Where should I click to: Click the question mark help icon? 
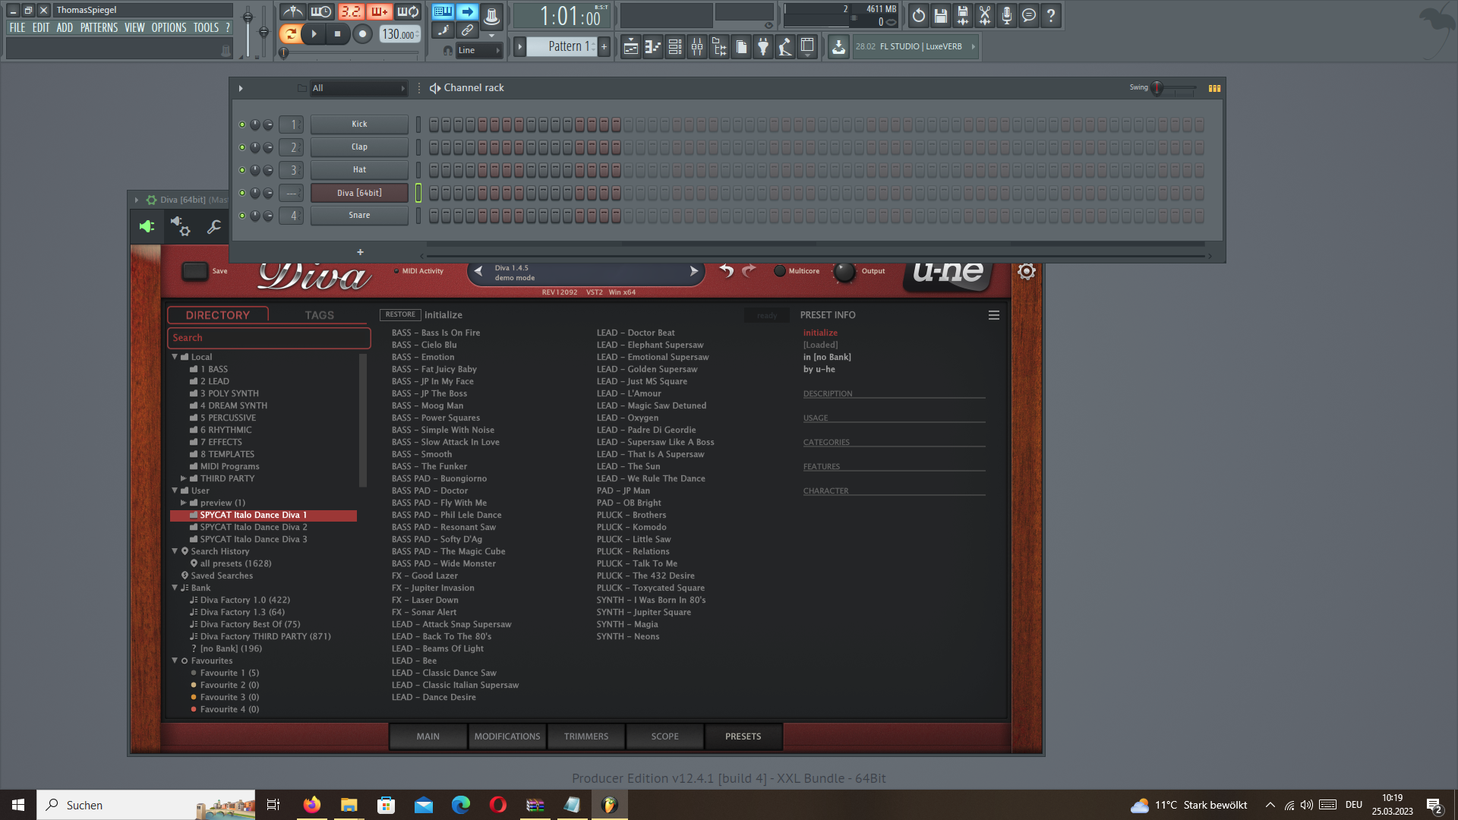[x=1051, y=15]
